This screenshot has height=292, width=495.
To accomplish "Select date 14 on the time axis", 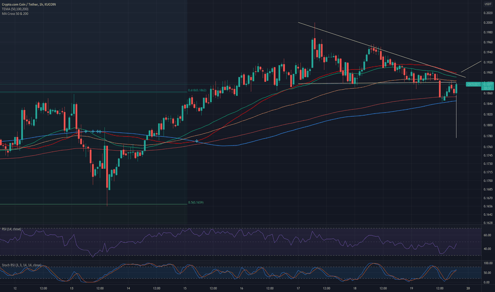I will [x=128, y=288].
